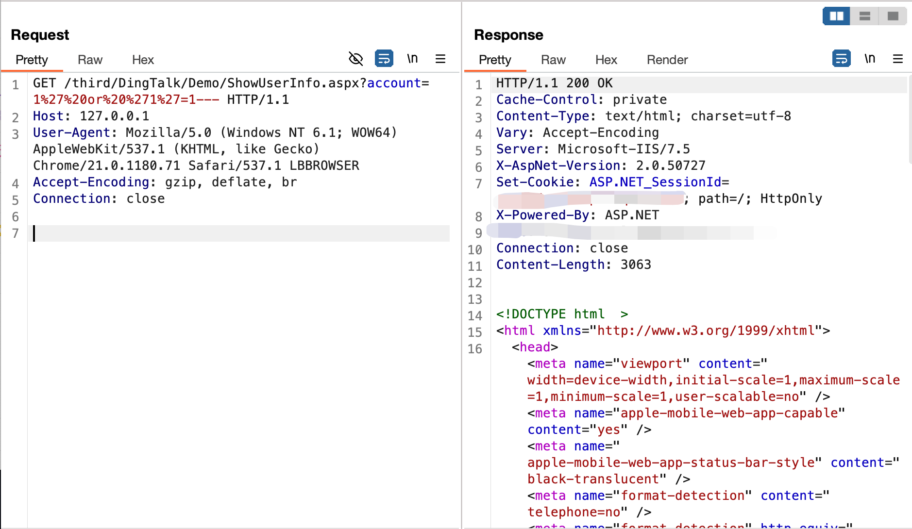
Task: Toggle non-printable characters in Request panel
Action: tap(412, 59)
